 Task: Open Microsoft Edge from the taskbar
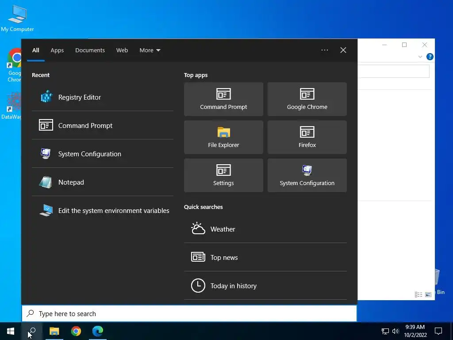pyautogui.click(x=98, y=331)
